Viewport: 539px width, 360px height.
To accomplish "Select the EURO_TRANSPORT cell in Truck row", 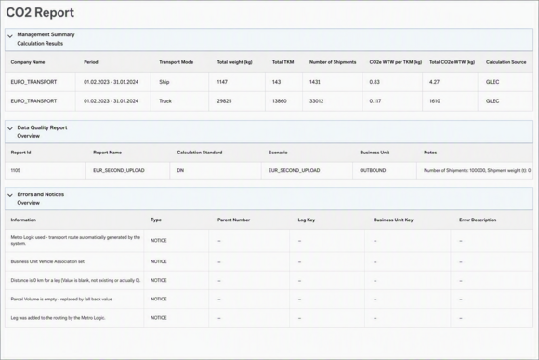I will click(33, 101).
